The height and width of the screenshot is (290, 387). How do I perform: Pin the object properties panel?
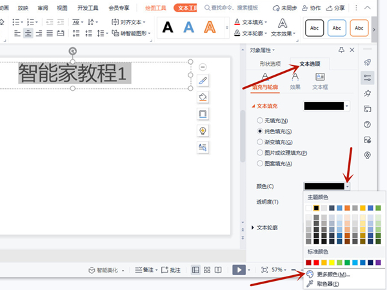tap(341, 50)
